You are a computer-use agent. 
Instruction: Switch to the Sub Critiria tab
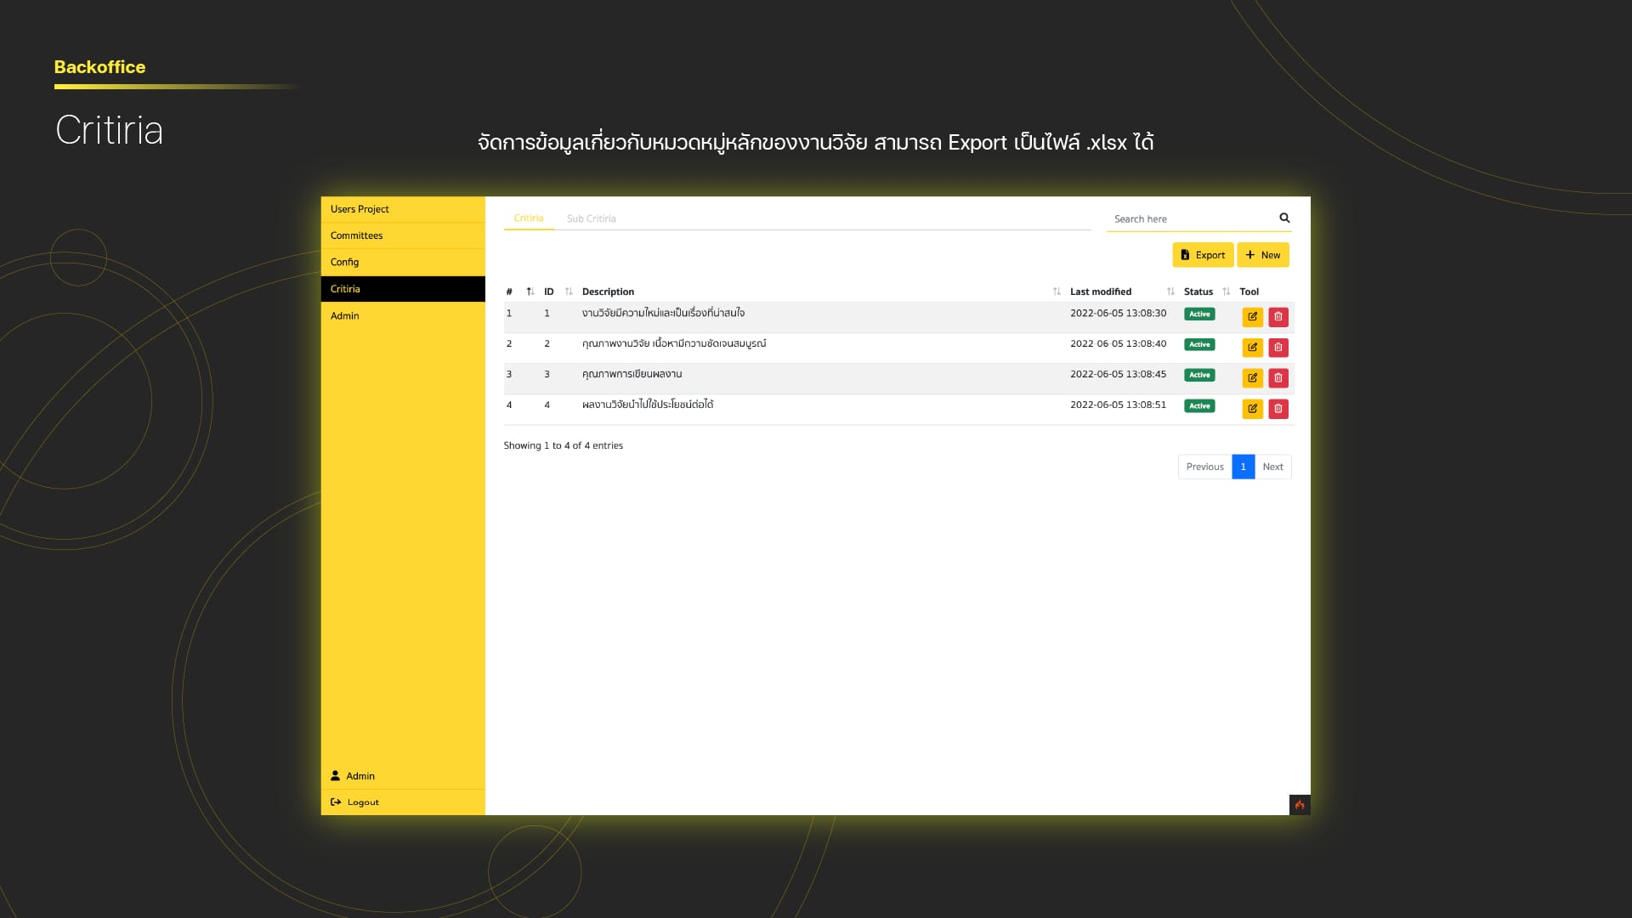pyautogui.click(x=591, y=218)
